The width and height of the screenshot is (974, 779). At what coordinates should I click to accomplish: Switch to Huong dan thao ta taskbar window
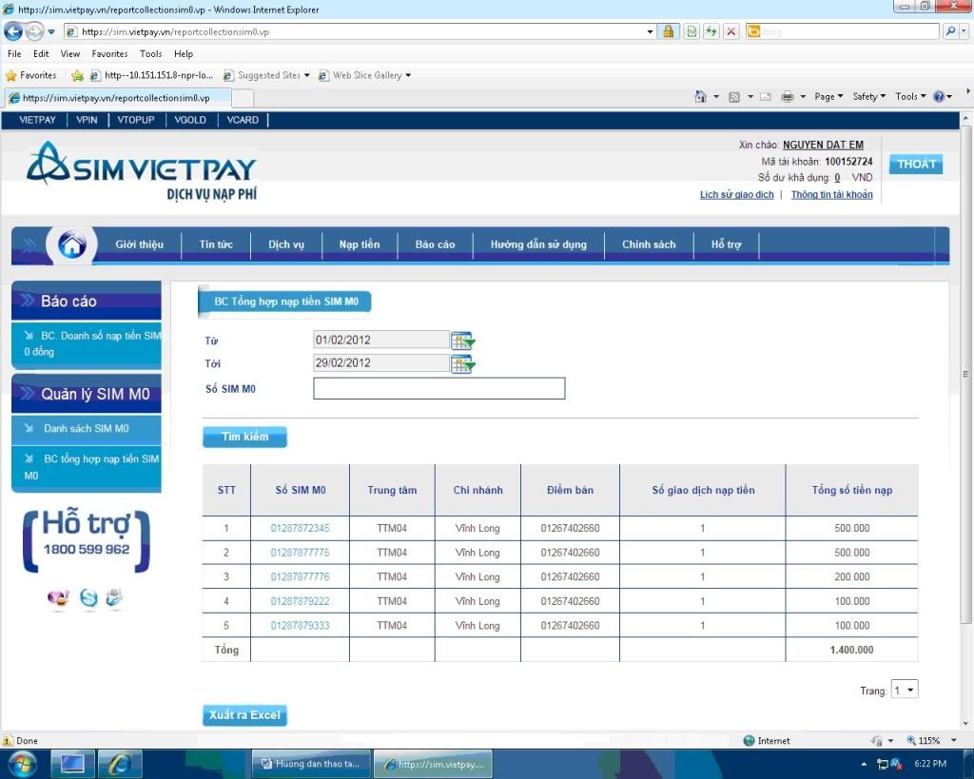click(x=311, y=764)
